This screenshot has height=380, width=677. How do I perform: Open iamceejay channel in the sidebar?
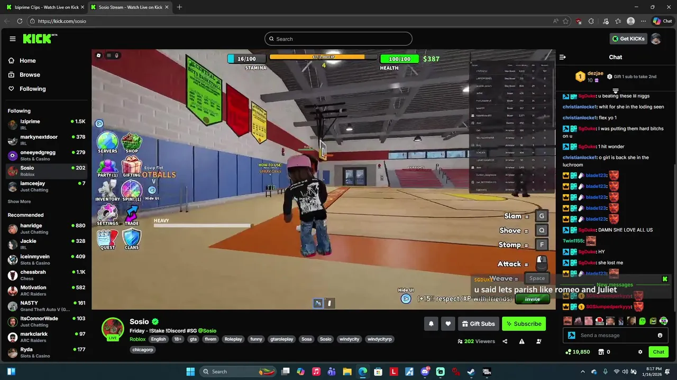tap(46, 186)
